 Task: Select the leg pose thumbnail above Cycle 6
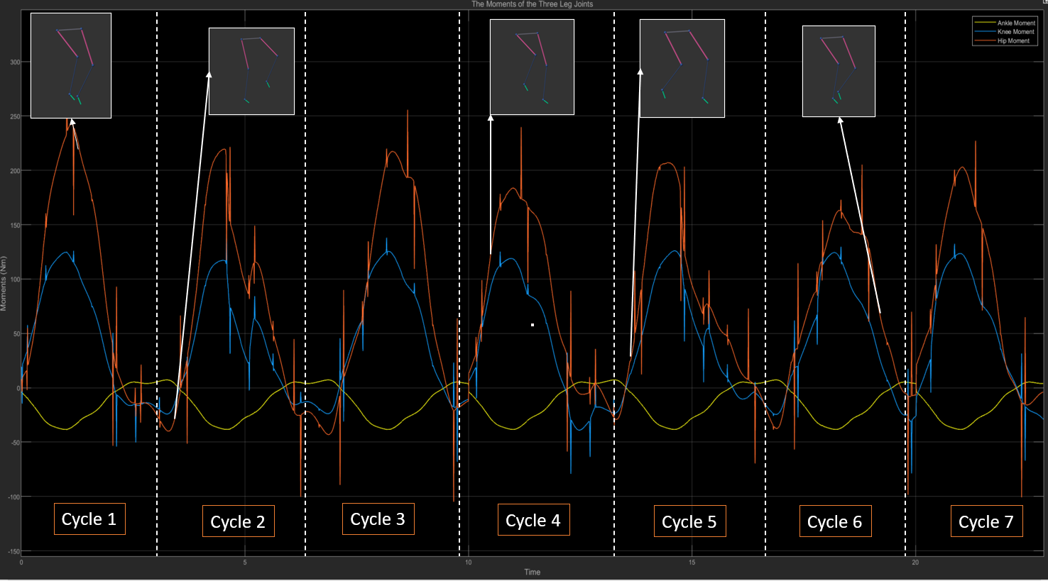click(x=839, y=71)
